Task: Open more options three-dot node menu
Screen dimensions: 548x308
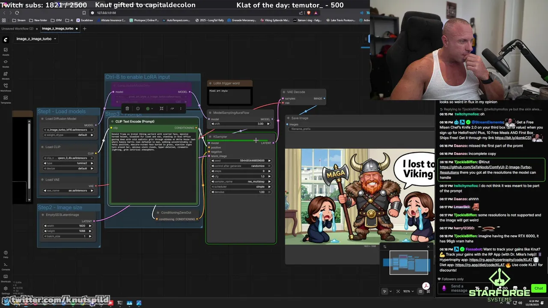Action: pyautogui.click(x=181, y=109)
